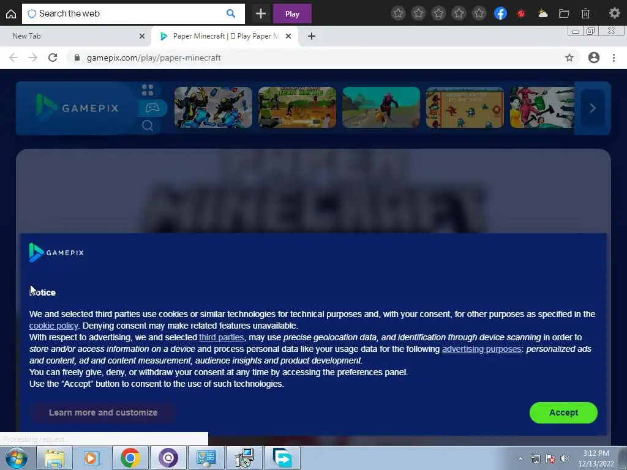Click the control panel taskbar icon

pyautogui.click(x=206, y=458)
